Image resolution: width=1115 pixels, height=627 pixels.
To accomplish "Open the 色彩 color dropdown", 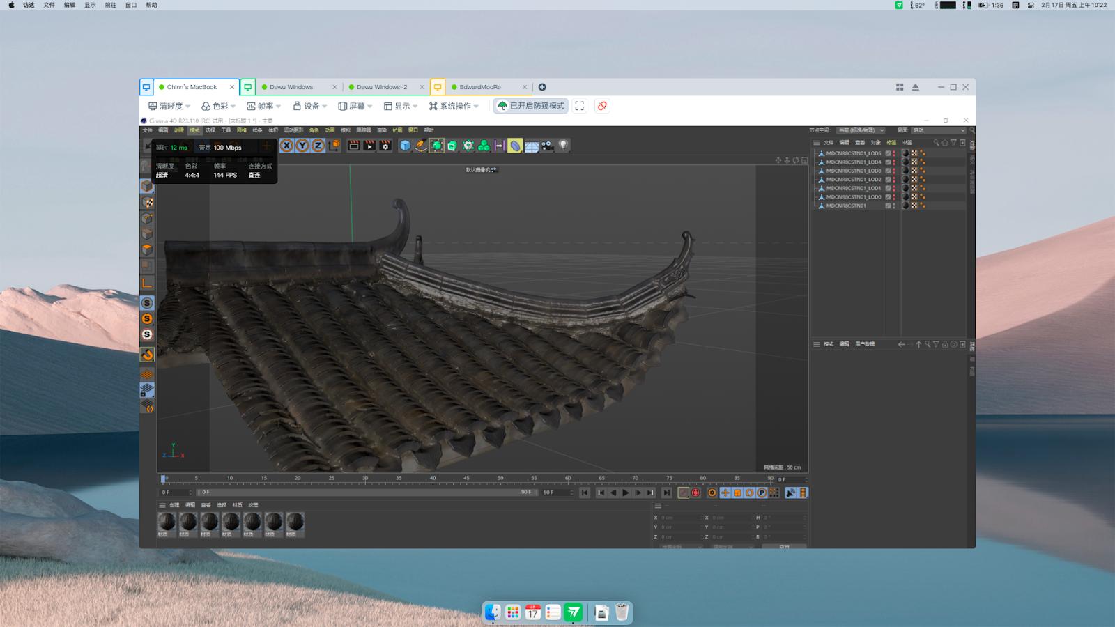I will pos(218,106).
